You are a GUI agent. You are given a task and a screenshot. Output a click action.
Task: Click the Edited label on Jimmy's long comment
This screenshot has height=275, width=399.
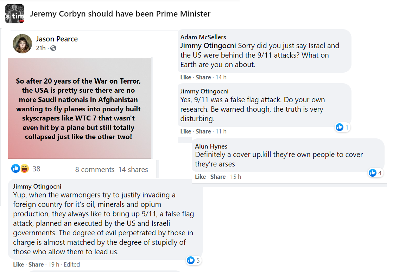click(x=72, y=264)
